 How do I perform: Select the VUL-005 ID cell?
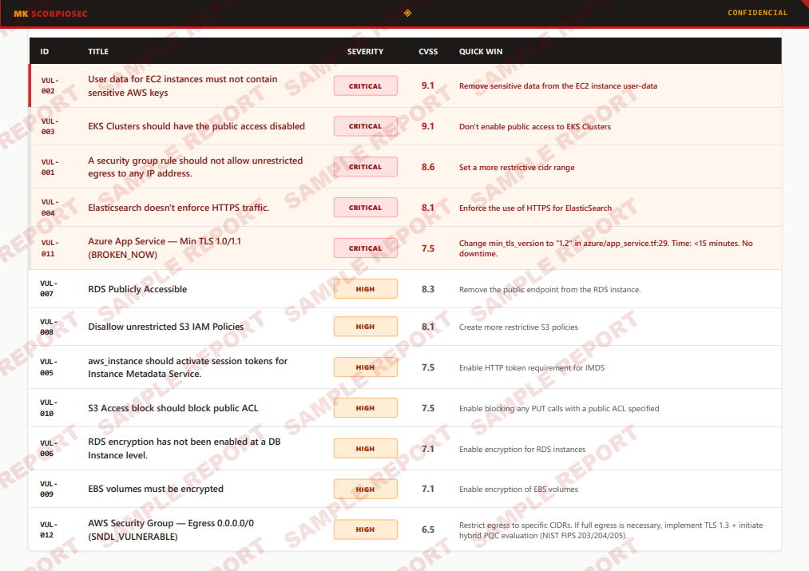click(49, 367)
